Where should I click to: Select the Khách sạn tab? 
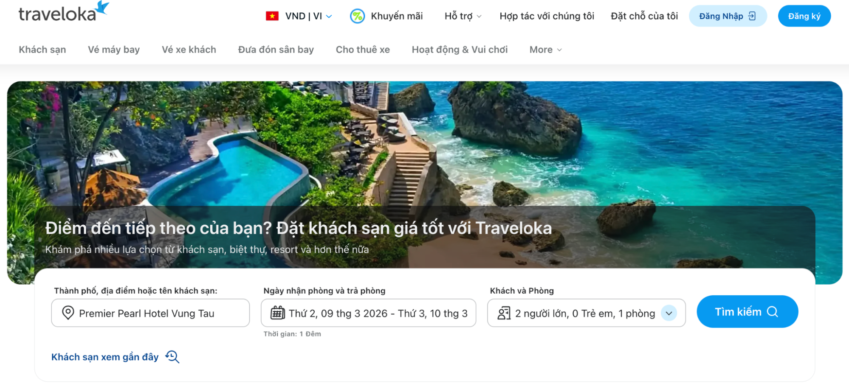(42, 50)
